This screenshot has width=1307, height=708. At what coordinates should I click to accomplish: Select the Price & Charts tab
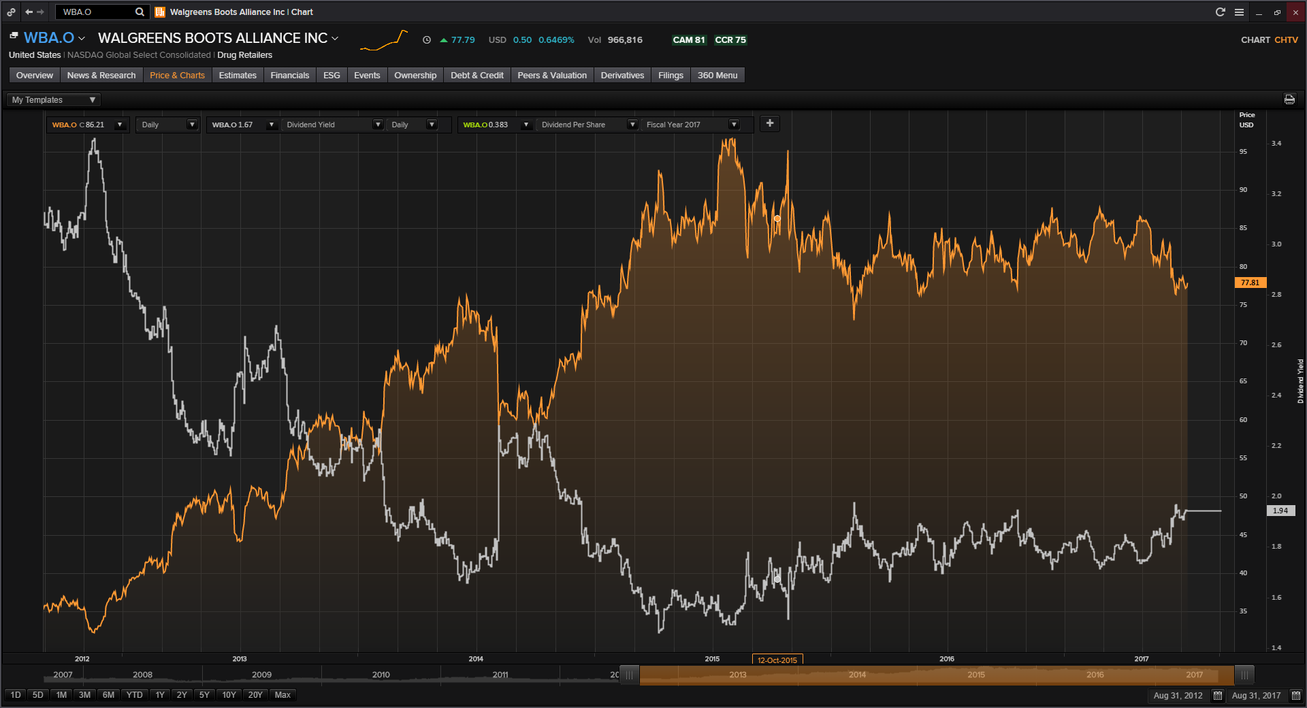point(177,75)
